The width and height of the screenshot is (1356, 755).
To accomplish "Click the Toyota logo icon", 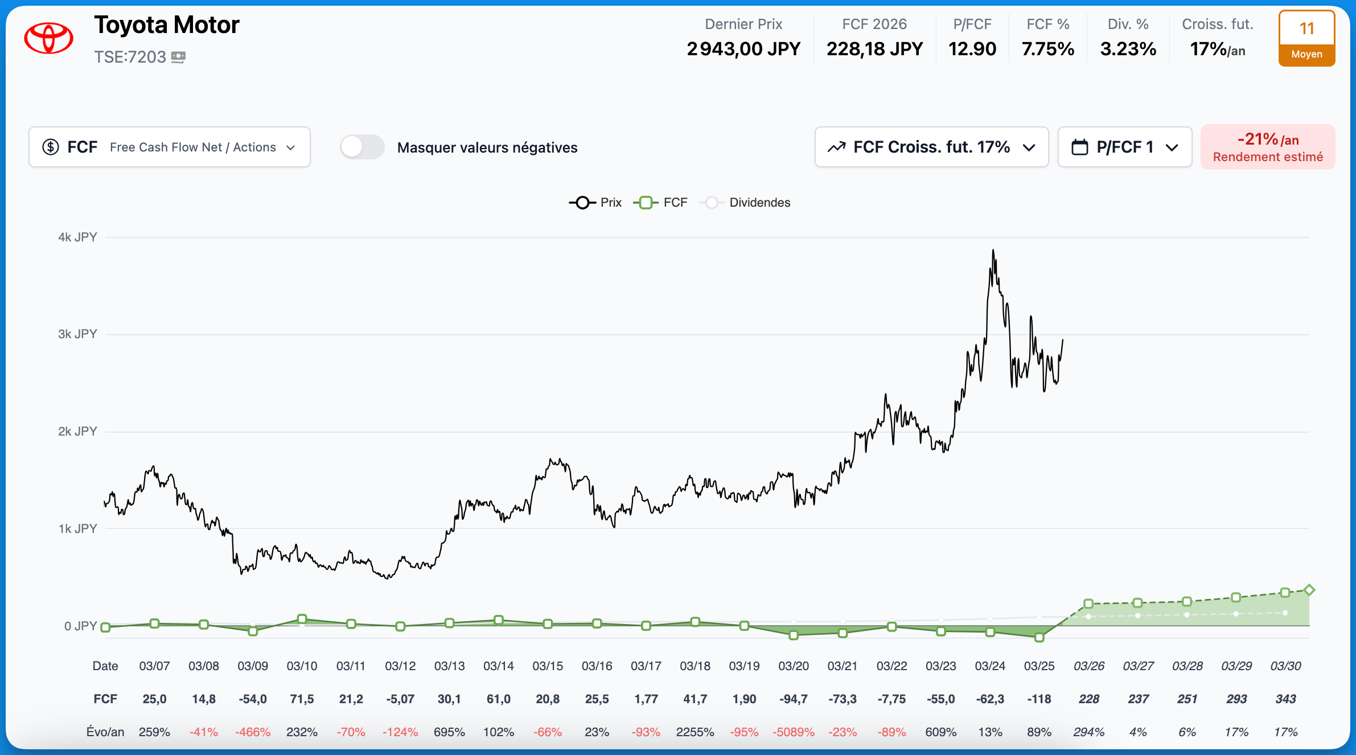I will (48, 38).
